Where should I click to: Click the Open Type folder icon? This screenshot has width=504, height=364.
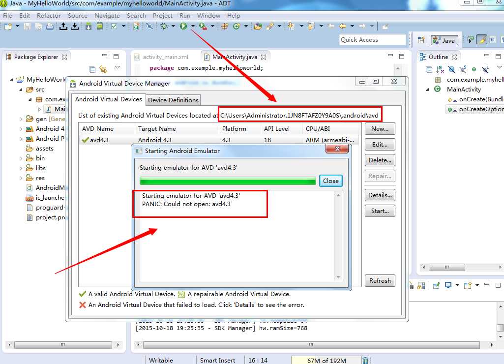pos(258,26)
